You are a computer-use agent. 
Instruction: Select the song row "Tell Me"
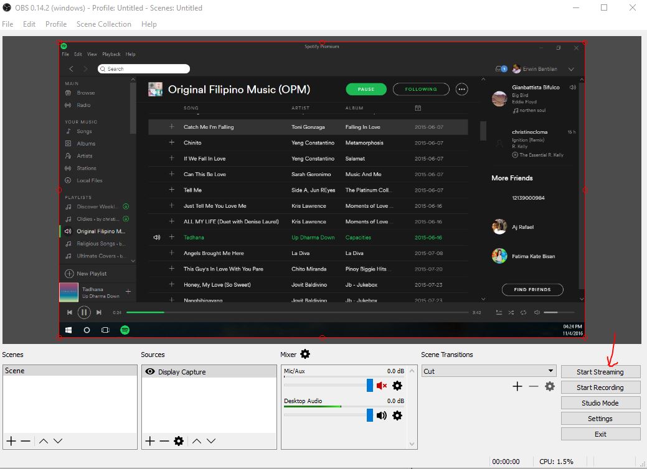308,190
